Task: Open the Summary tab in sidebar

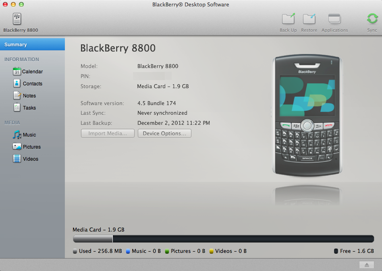Action: click(32, 44)
